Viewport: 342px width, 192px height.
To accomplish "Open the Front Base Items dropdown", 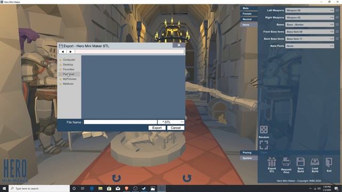I will click(x=309, y=31).
